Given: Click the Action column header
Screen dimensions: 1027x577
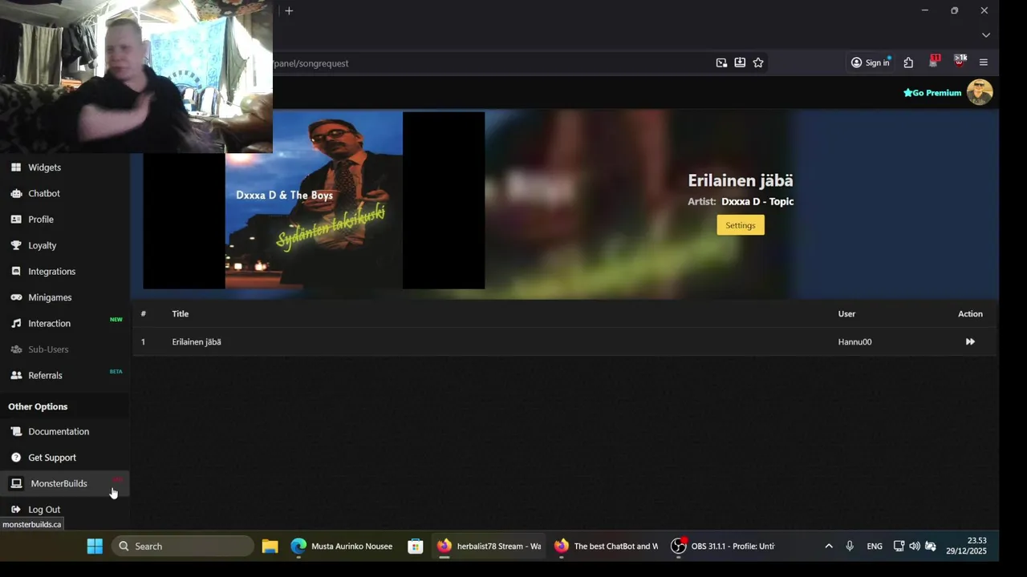Looking at the screenshot, I should click(x=970, y=314).
